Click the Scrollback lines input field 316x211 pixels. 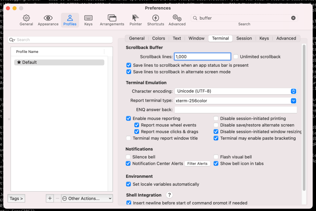202,57
